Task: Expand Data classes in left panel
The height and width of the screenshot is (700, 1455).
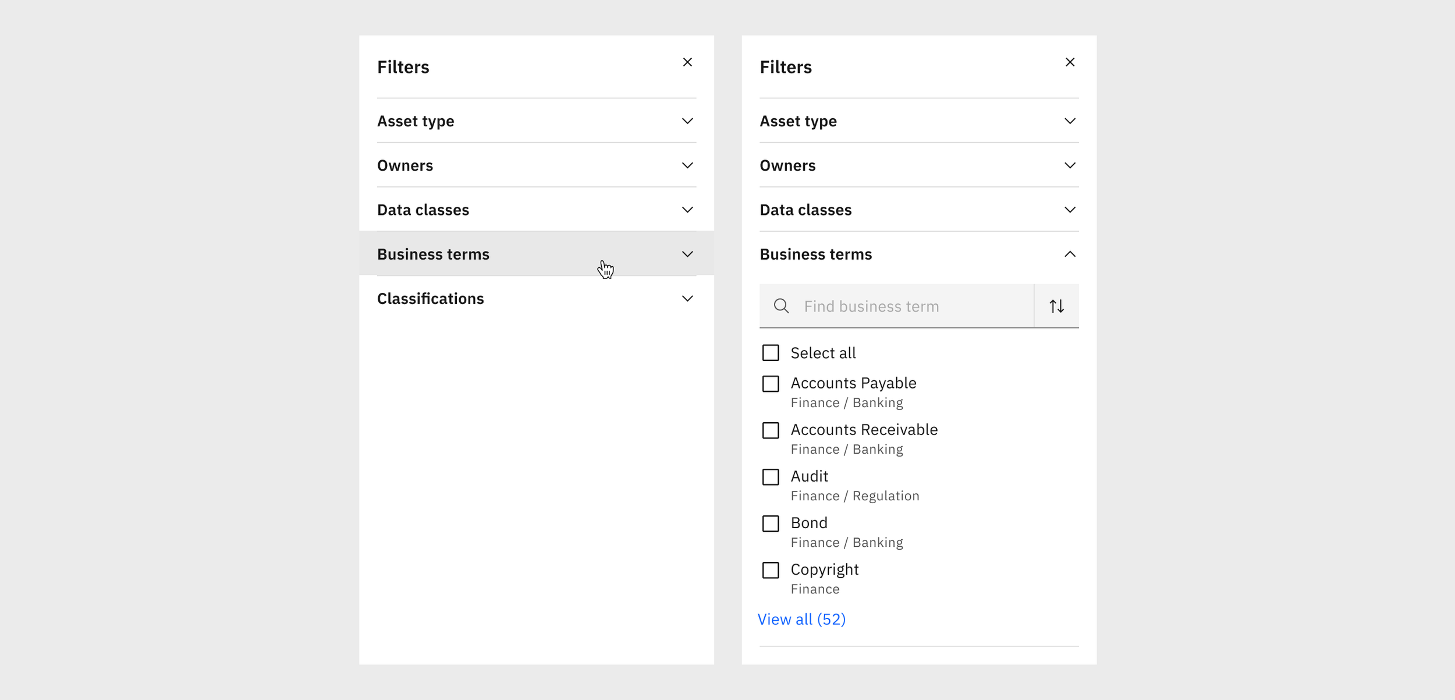Action: 423,210
